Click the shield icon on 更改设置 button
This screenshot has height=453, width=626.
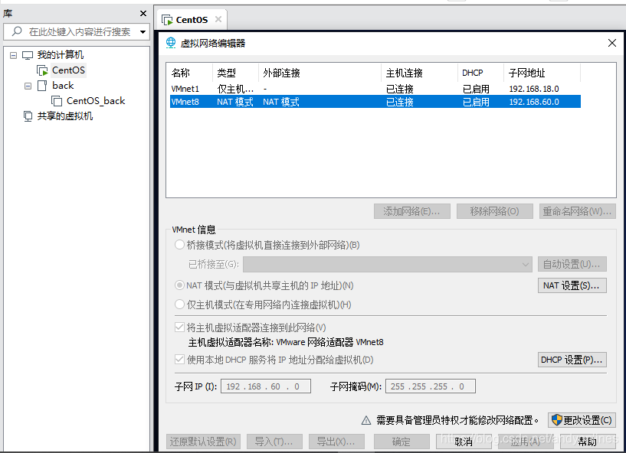coord(556,420)
